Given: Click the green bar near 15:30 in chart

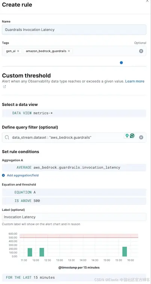Looking at the screenshot, I should tap(124, 252).
